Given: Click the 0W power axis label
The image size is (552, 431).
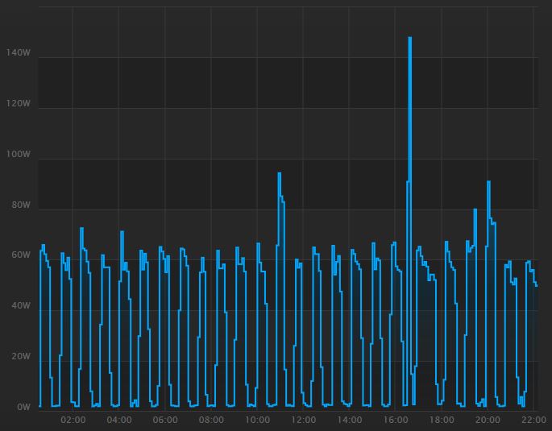Looking at the screenshot, I should coord(23,408).
